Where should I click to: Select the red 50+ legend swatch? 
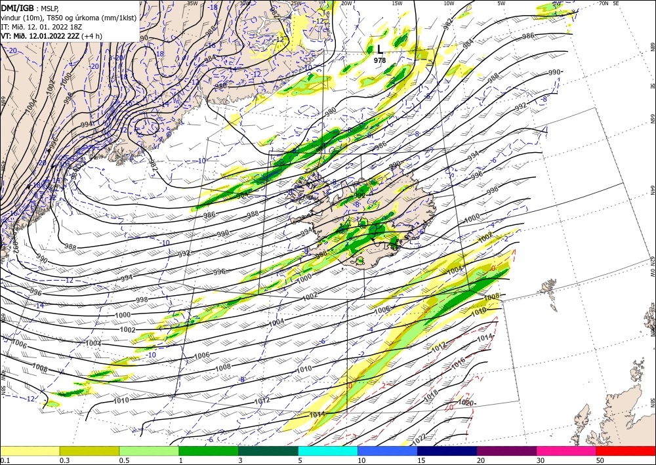(626, 451)
